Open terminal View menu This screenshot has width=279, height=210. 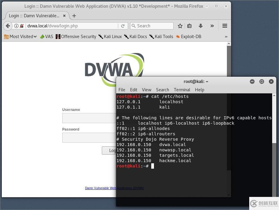click(146, 90)
